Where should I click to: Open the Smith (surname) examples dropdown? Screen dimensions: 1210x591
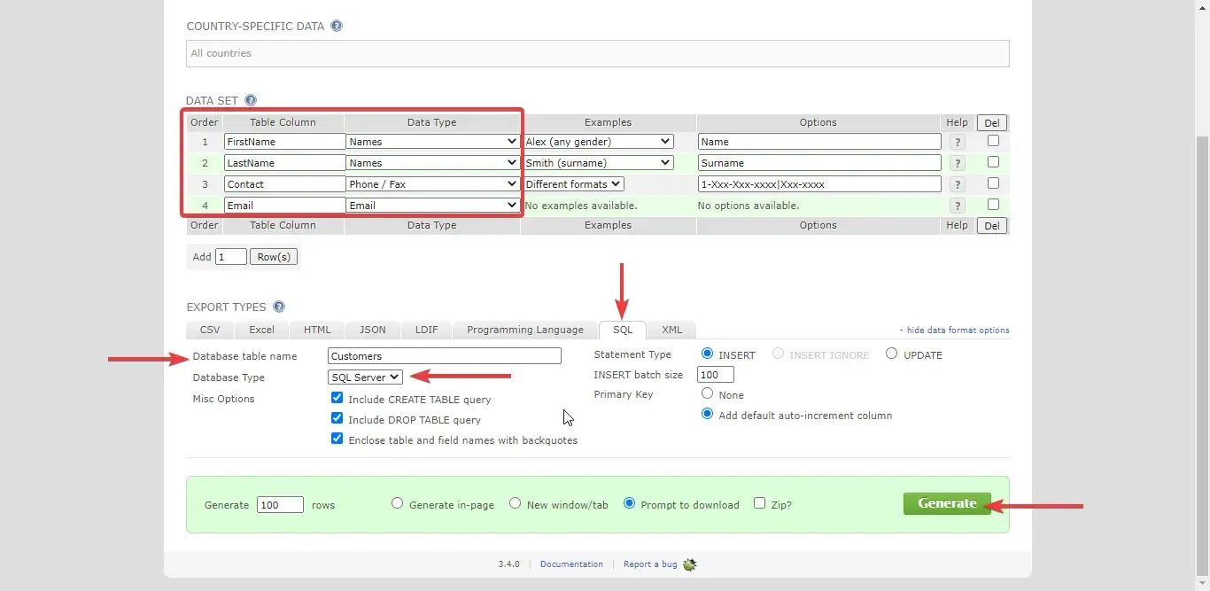coord(598,162)
